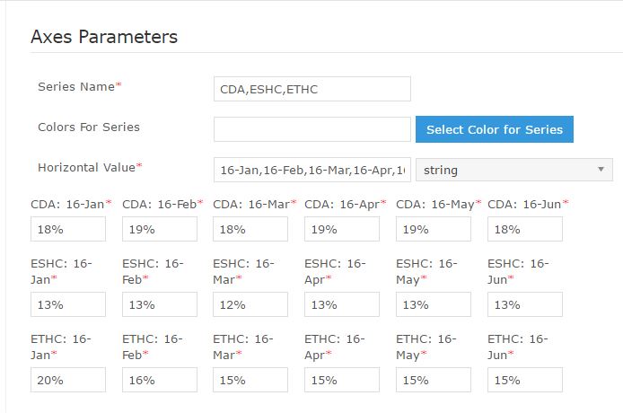Click the ESHC: 16-Mar field showing 12%
Image resolution: width=623 pixels, height=413 pixels.
tap(250, 304)
